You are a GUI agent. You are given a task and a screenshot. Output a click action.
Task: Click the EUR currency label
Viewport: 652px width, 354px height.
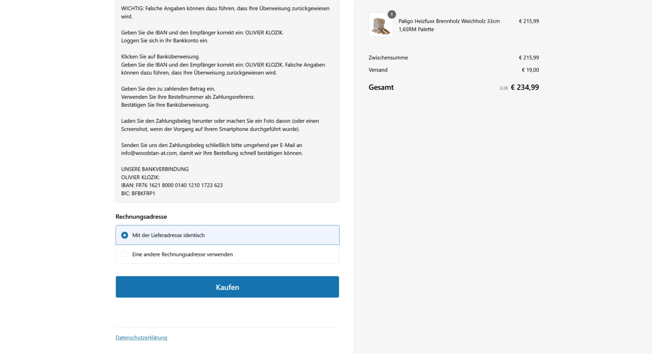click(503, 88)
